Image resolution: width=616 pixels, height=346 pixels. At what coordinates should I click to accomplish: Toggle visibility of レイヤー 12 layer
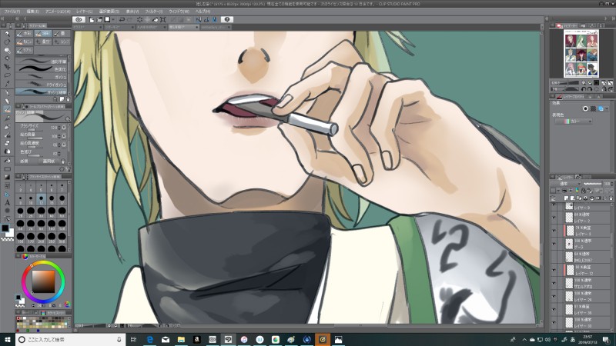click(x=554, y=270)
